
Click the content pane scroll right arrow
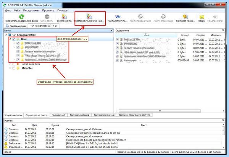click(223, 111)
